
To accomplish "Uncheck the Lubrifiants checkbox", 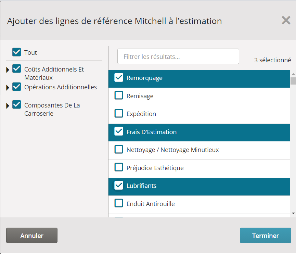I will point(119,185).
